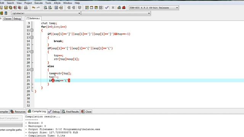Switch to the Debug side panel tab
The image size is (244, 137).
coord(17,19)
